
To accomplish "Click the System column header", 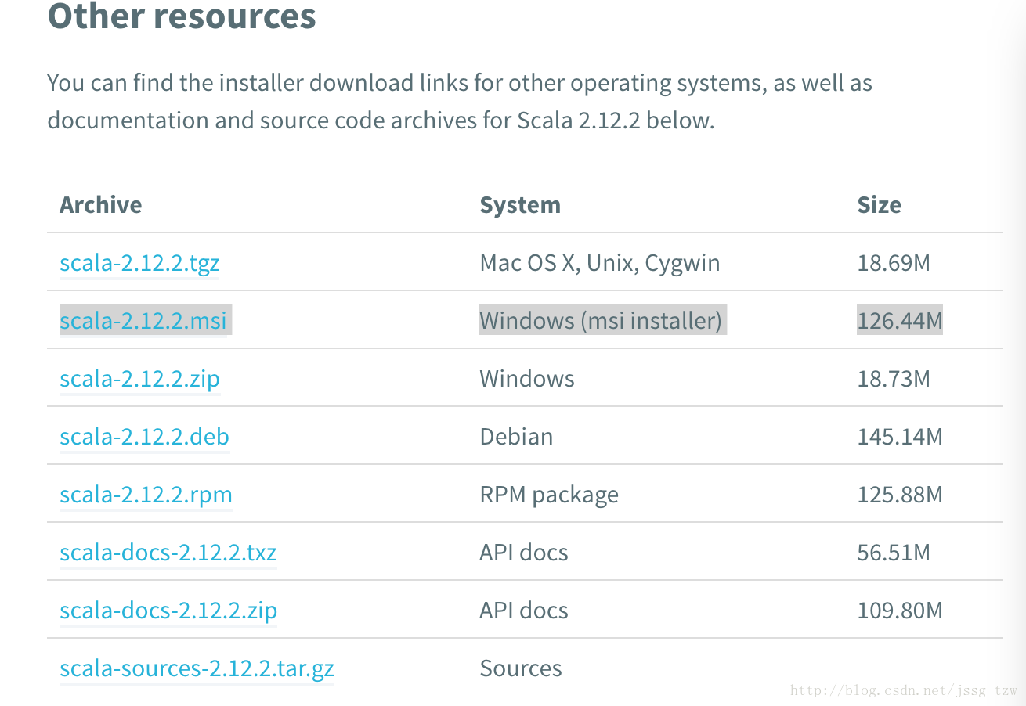I will (x=520, y=205).
